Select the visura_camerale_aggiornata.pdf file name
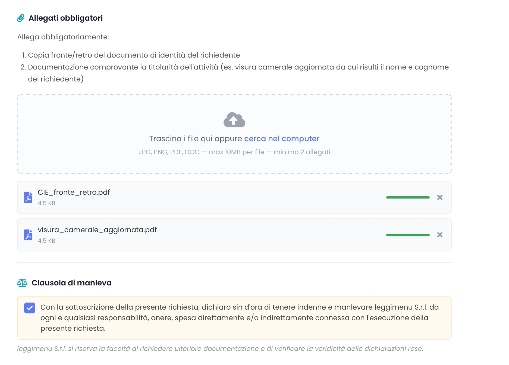The height and width of the screenshot is (365, 509). (x=97, y=230)
